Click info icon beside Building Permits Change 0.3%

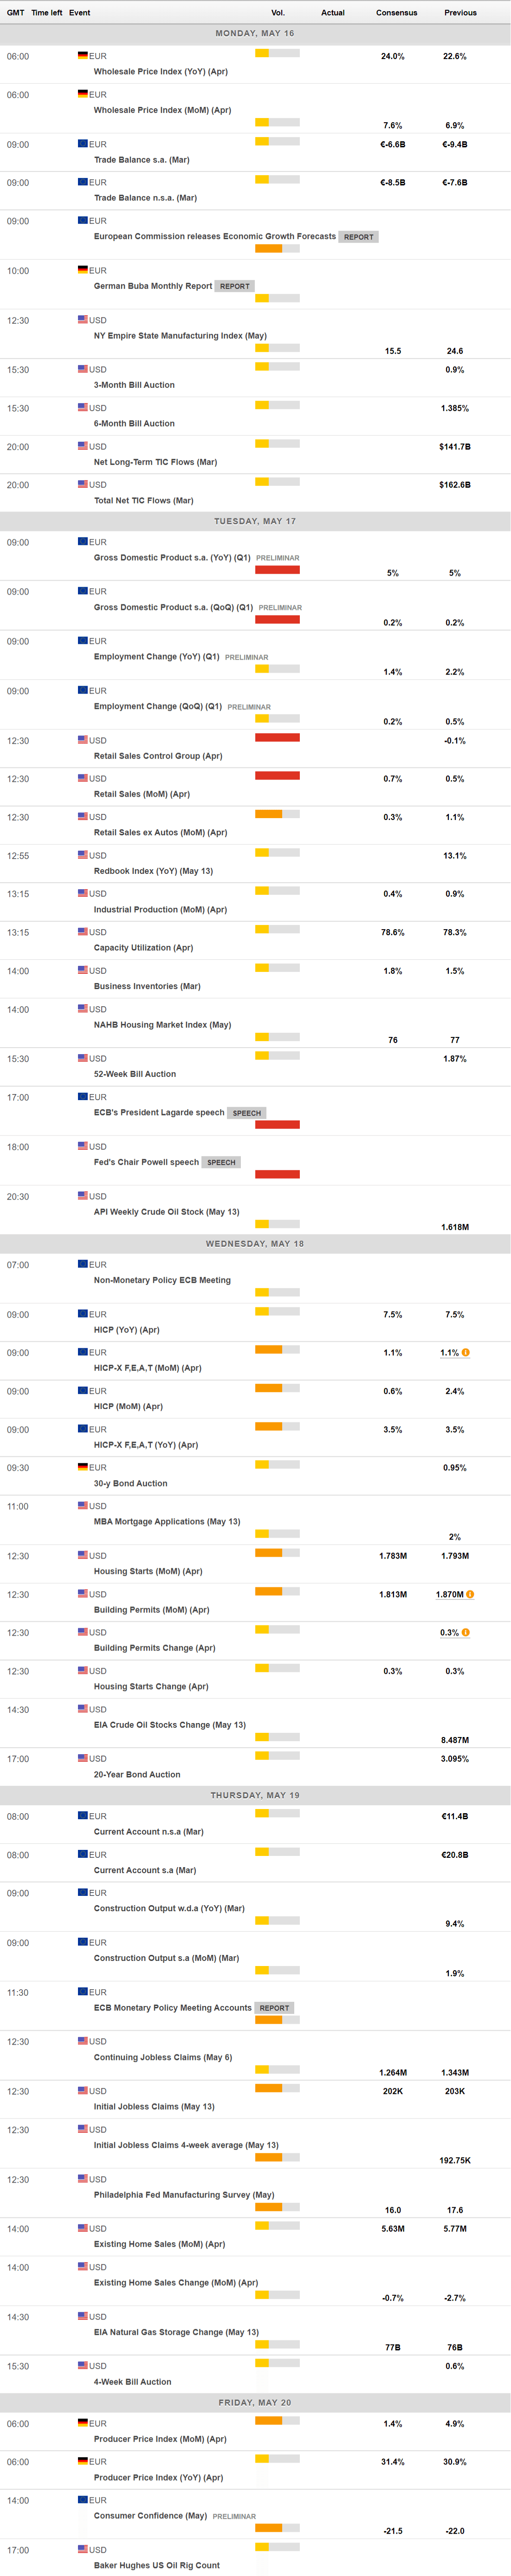(x=466, y=1632)
